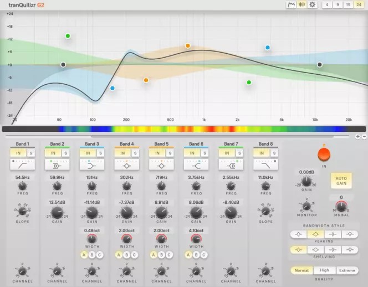This screenshot has width=368, height=287.
Task: Click the blue Band 6 node on graph
Action: pyautogui.click(x=268, y=48)
